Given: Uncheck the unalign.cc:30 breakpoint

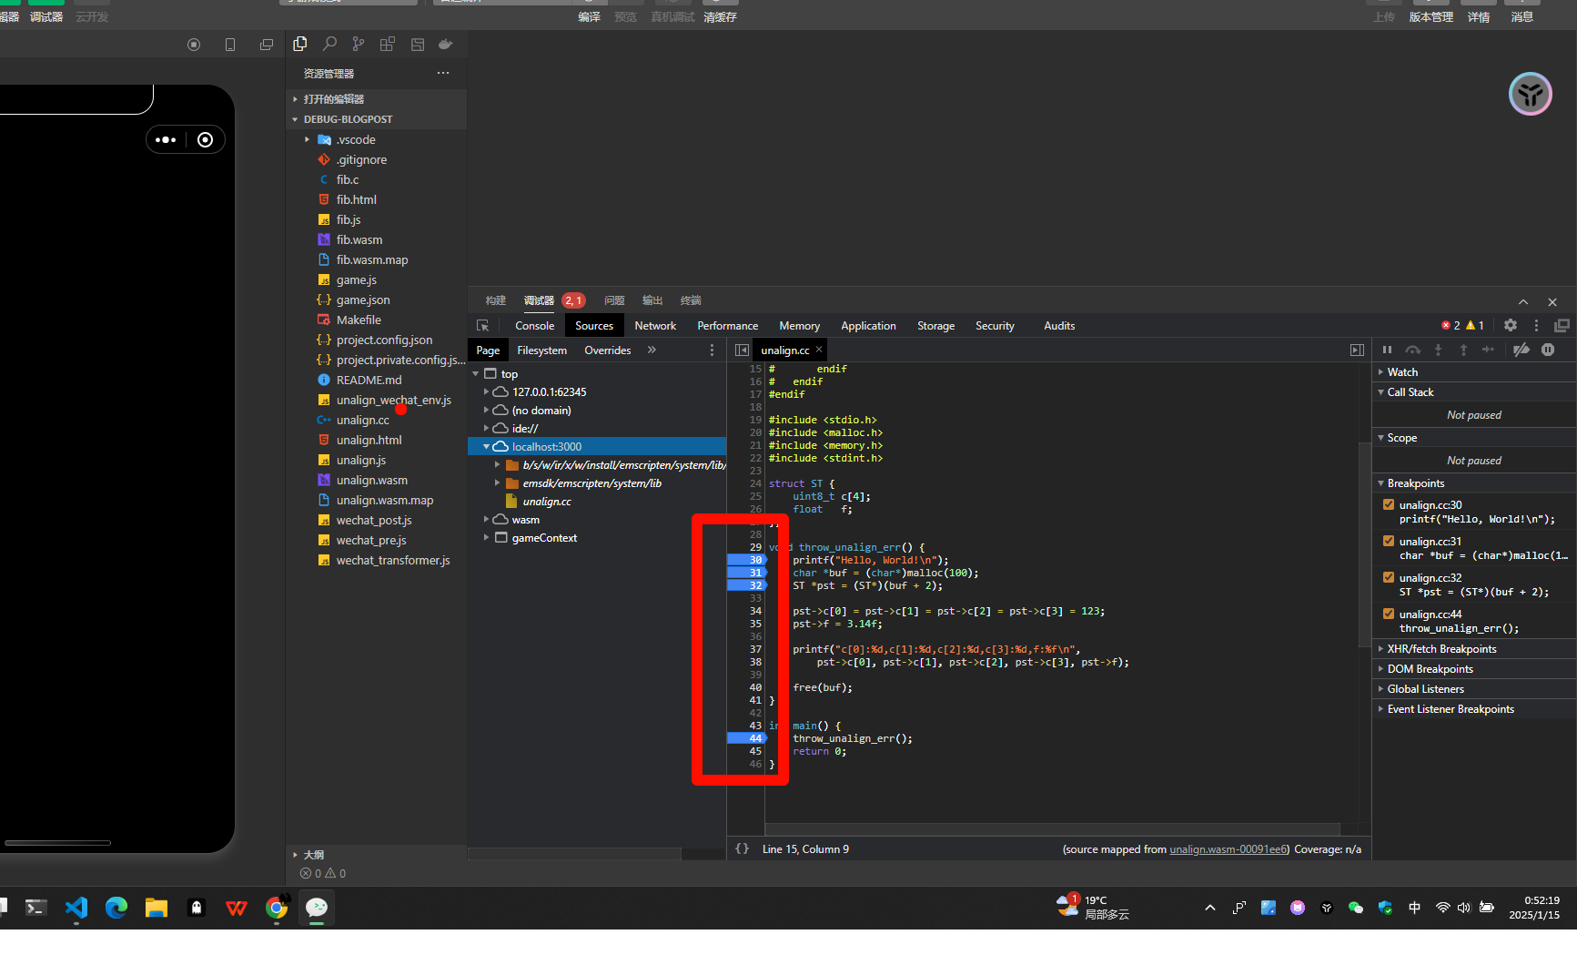Looking at the screenshot, I should pos(1389,503).
